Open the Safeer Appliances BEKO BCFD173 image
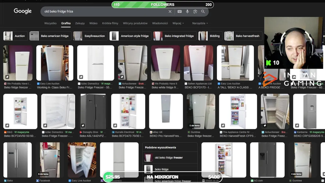This screenshot has width=325, height=183. [198, 63]
